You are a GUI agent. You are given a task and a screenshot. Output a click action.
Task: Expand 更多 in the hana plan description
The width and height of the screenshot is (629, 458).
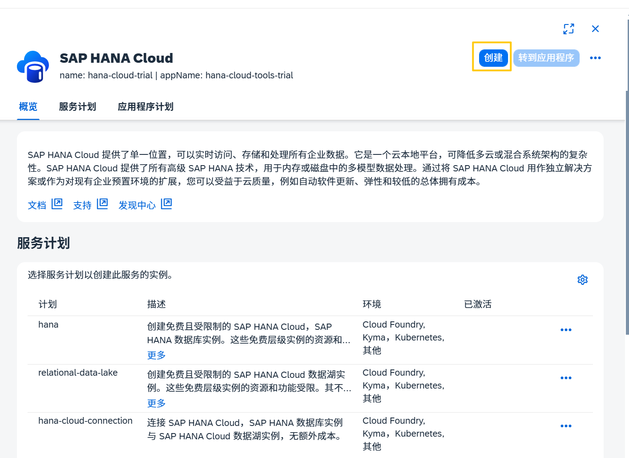(156, 355)
